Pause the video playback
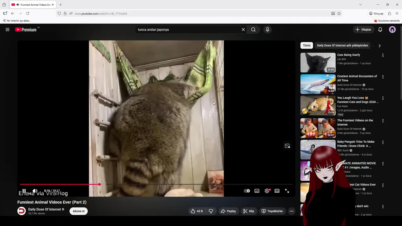Screen dimensions: 402x226 (24, 191)
